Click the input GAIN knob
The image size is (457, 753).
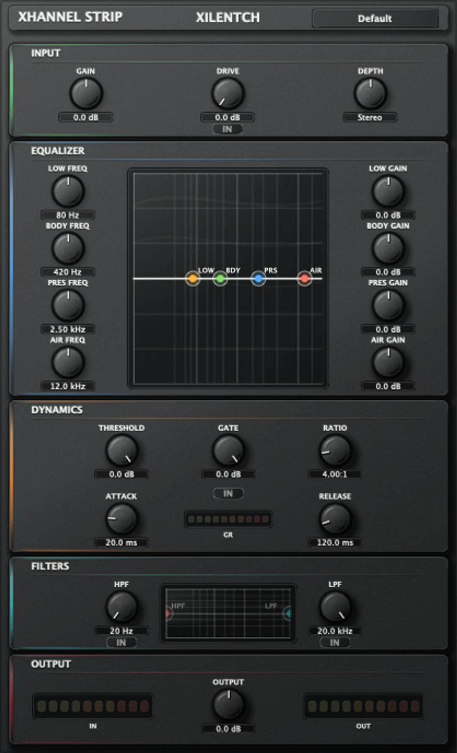(86, 93)
